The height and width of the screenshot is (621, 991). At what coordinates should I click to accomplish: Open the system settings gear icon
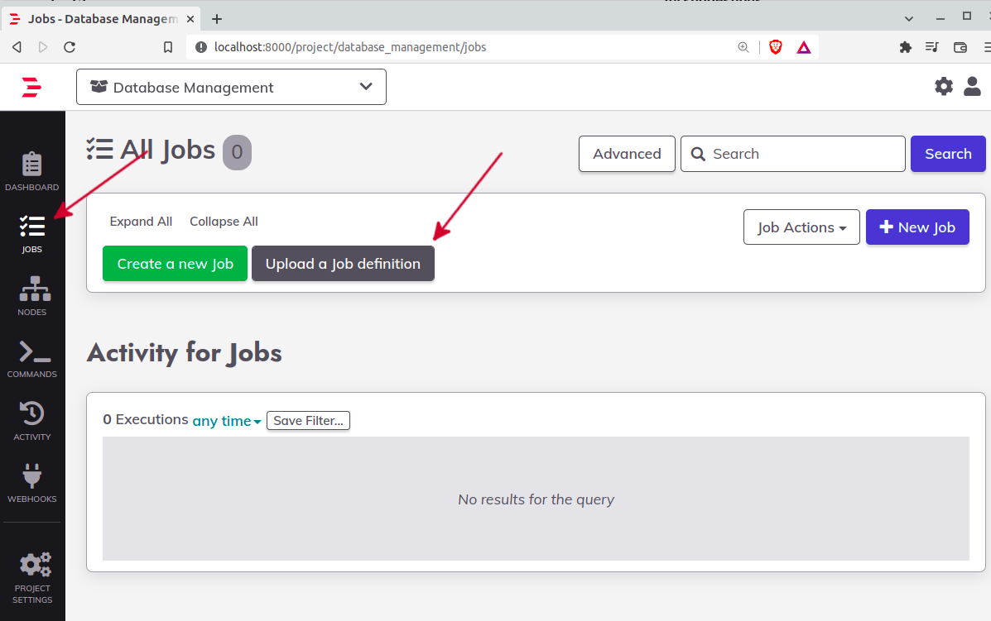click(x=944, y=86)
